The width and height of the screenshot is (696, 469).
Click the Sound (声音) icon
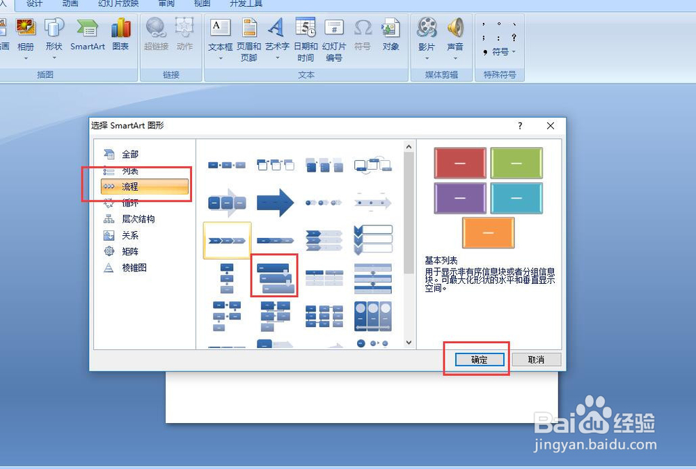tap(455, 28)
